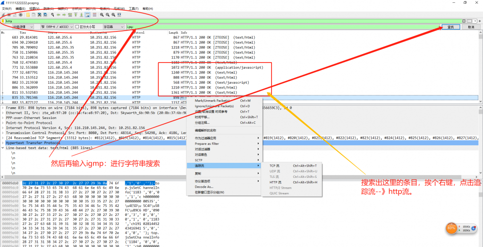Click the display filter bookmark icon
483x247 pixels.
(x=3, y=21)
